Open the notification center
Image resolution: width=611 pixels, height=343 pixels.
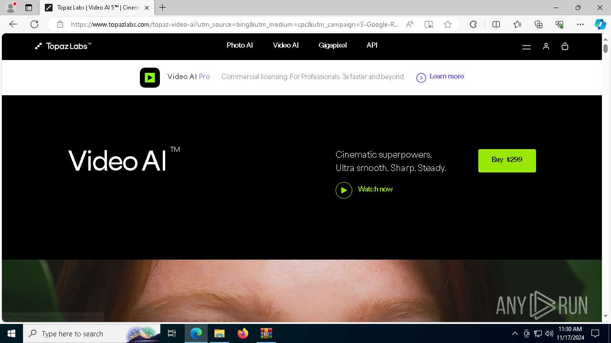click(595, 333)
